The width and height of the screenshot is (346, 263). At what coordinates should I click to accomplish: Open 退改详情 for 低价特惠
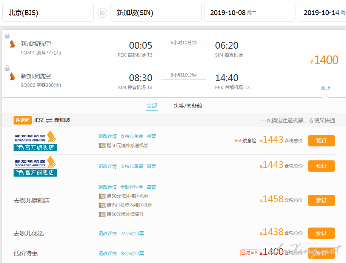[108, 254]
